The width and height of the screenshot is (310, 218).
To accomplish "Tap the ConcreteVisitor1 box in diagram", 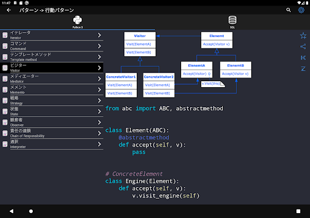I will [x=121, y=85].
